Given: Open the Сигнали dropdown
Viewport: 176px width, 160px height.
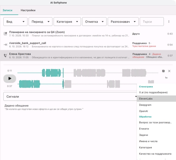Looking at the screenshot, I should [x=70, y=96].
